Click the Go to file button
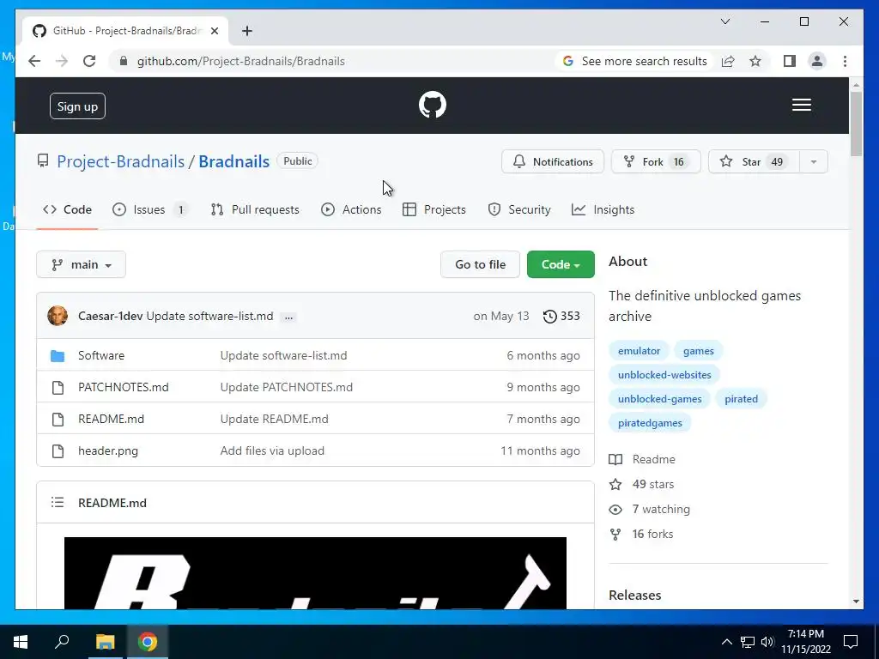879x659 pixels. tap(480, 264)
